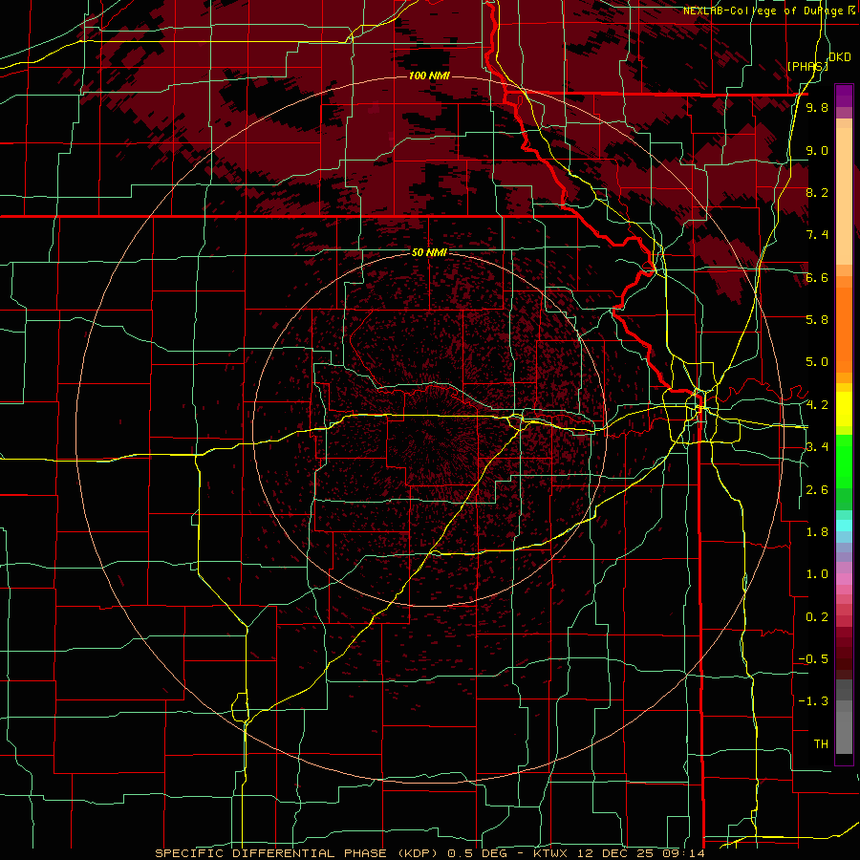Click the KTWX radar site identifier
The height and width of the screenshot is (860, 860).
[550, 853]
